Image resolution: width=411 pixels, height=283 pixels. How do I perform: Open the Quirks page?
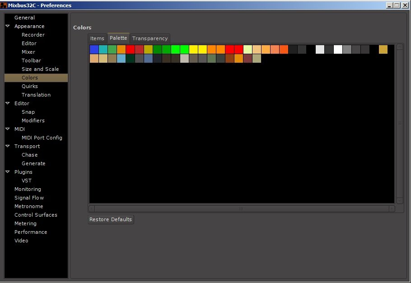click(30, 86)
